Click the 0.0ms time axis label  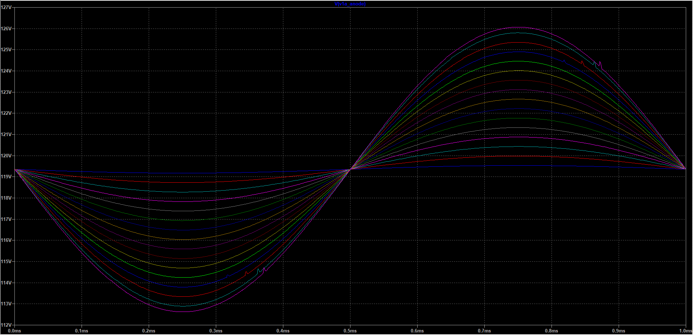click(14, 331)
